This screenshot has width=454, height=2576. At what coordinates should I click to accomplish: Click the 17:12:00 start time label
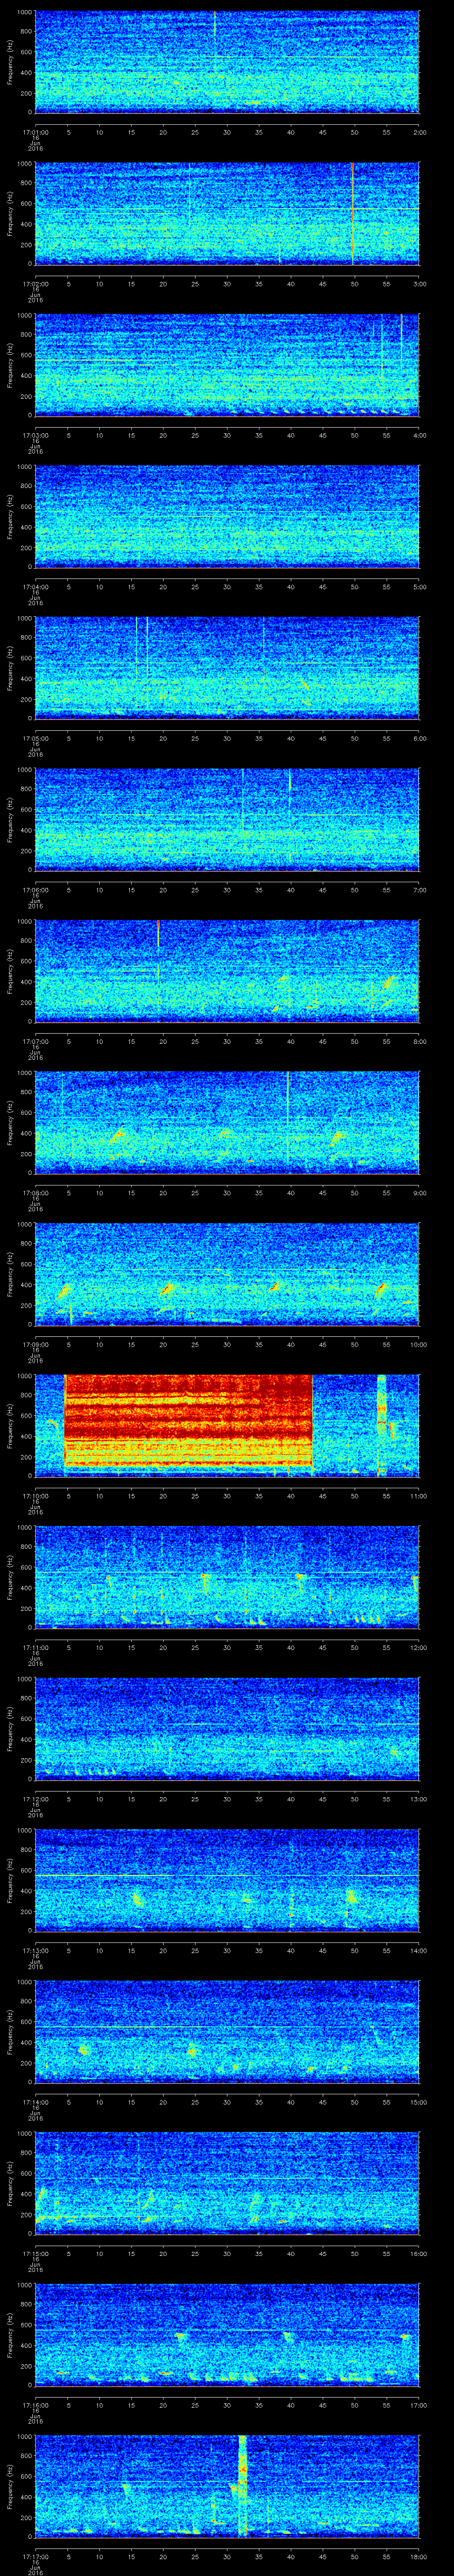pyautogui.click(x=35, y=1798)
